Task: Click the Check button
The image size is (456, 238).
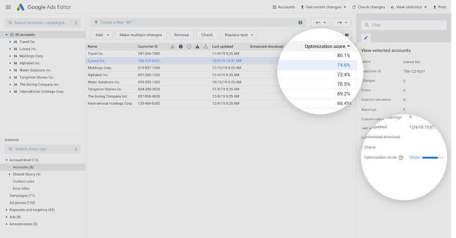Action: point(207,35)
